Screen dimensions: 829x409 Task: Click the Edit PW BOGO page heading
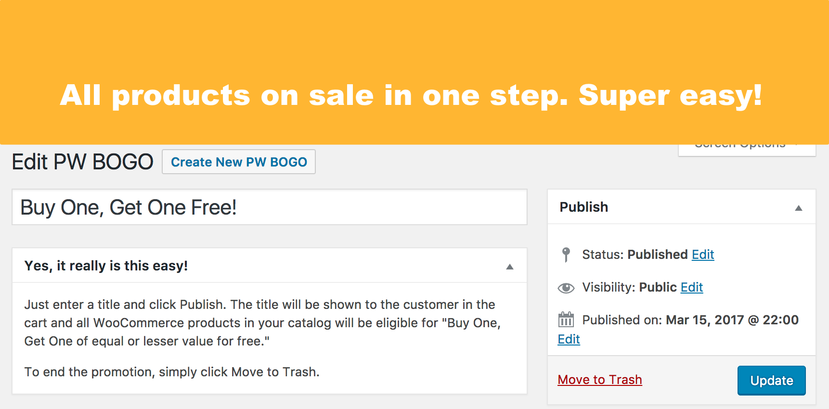[82, 162]
